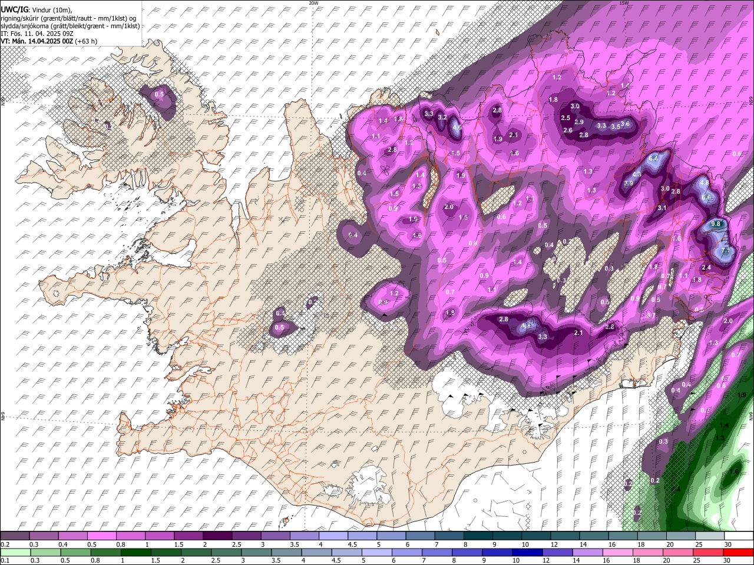Viewport: 754px width, 565px height.
Task: Click the 3.1 snowfall value label
Action: (662, 208)
